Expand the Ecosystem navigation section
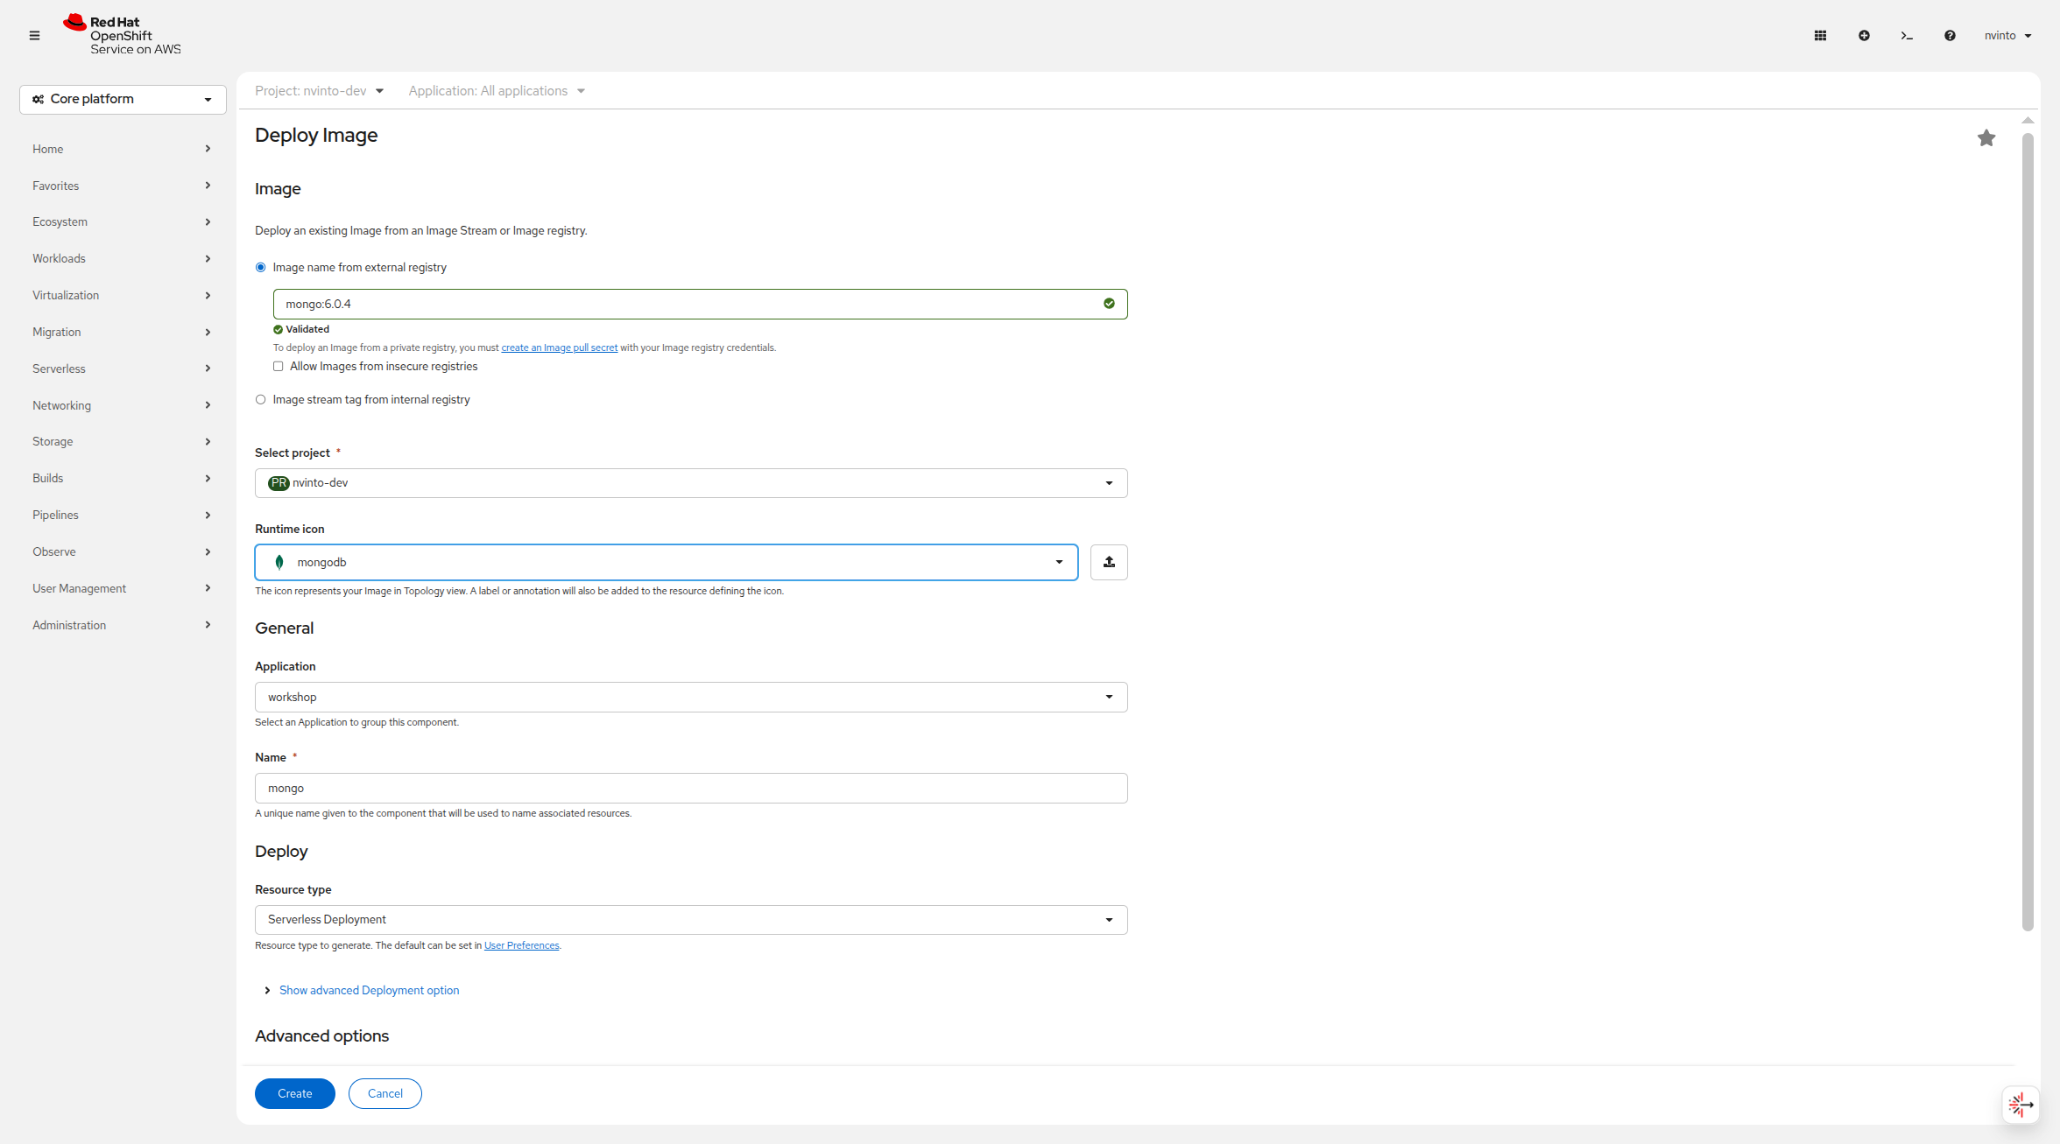 click(122, 222)
